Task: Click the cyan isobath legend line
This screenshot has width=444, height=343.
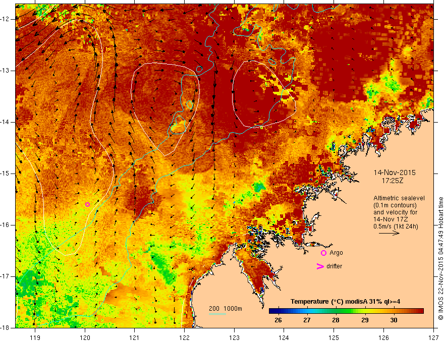Action: click(x=217, y=314)
